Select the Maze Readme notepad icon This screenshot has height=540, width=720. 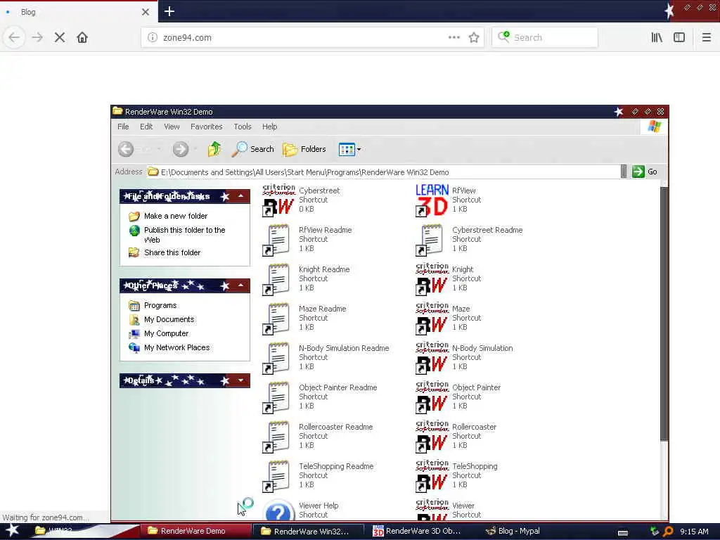point(276,319)
